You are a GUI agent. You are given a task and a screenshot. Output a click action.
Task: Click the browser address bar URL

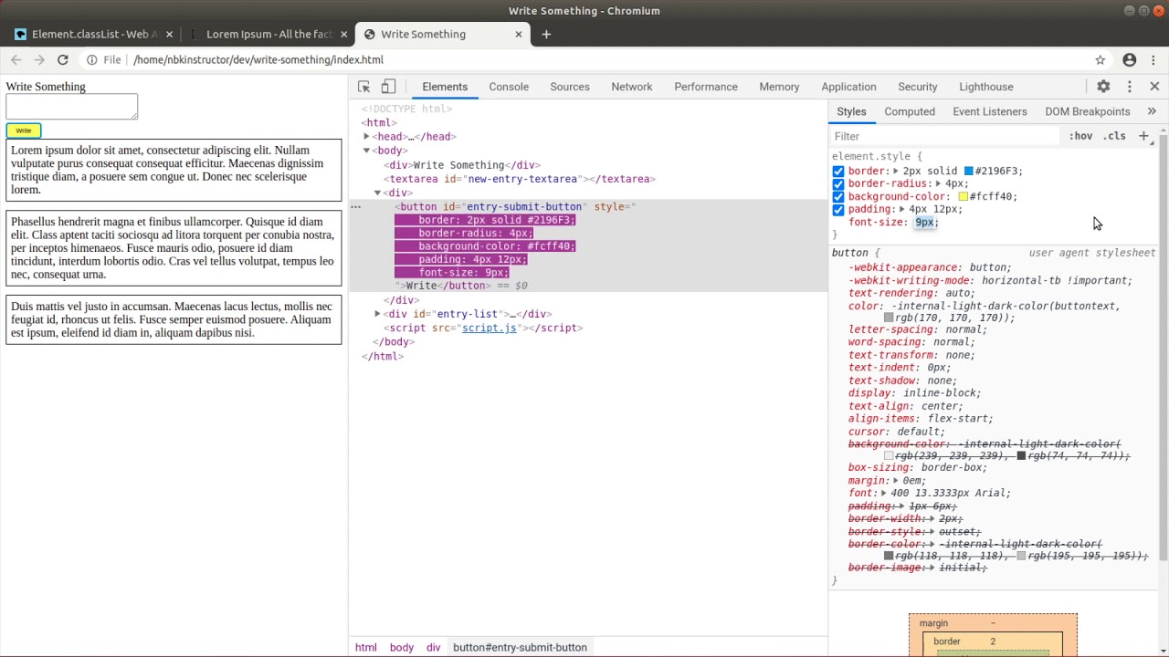point(258,59)
